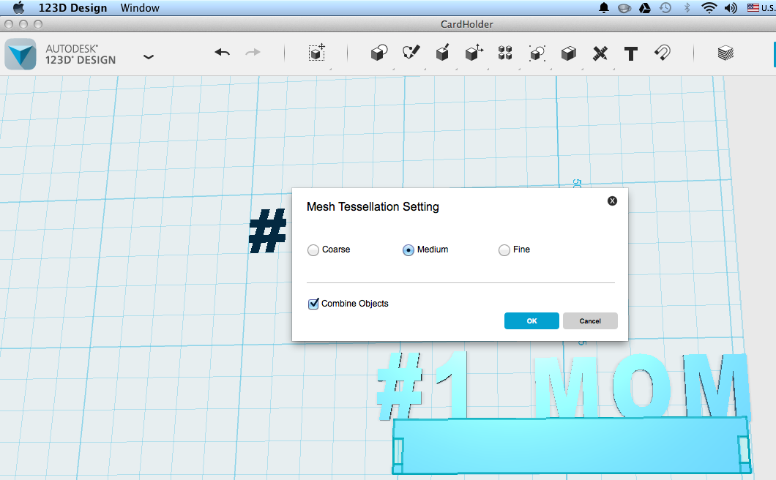The width and height of the screenshot is (776, 480).
Task: Open the Notification bell in menu bar
Action: pyautogui.click(x=604, y=7)
